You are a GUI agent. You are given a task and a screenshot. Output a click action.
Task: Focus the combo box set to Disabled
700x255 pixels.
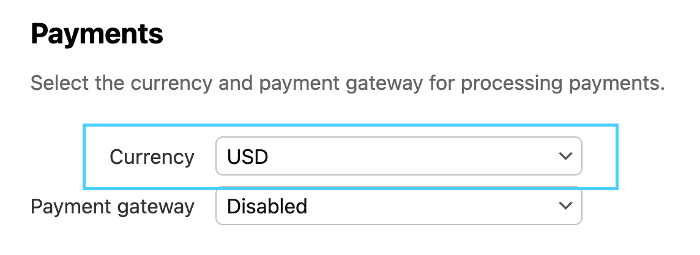tap(398, 207)
